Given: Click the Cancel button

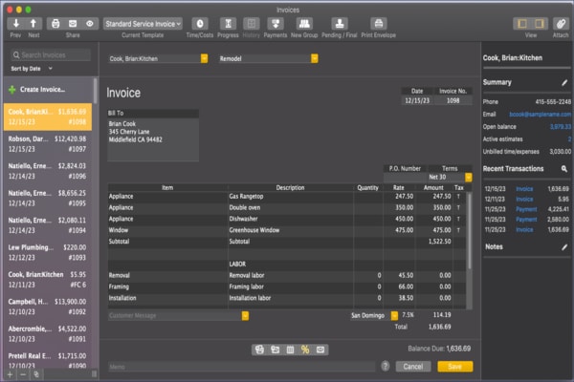Looking at the screenshot, I should tap(413, 367).
